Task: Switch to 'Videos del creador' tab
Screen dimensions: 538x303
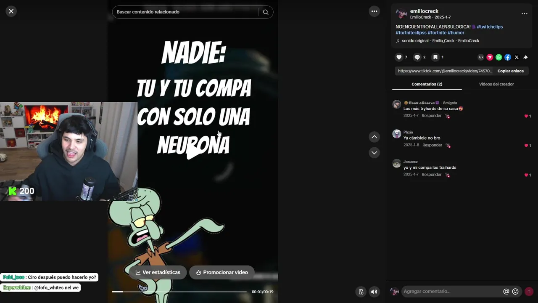Action: (x=496, y=84)
